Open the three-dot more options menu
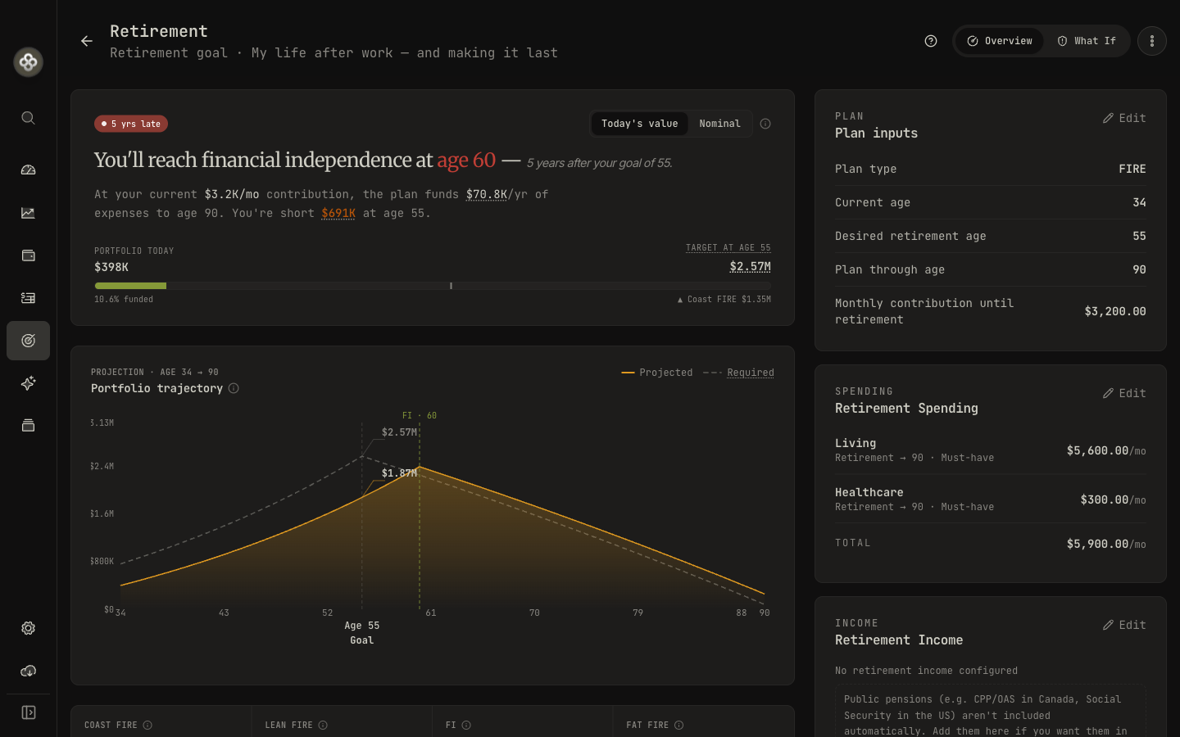This screenshot has height=737, width=1180. click(x=1152, y=41)
